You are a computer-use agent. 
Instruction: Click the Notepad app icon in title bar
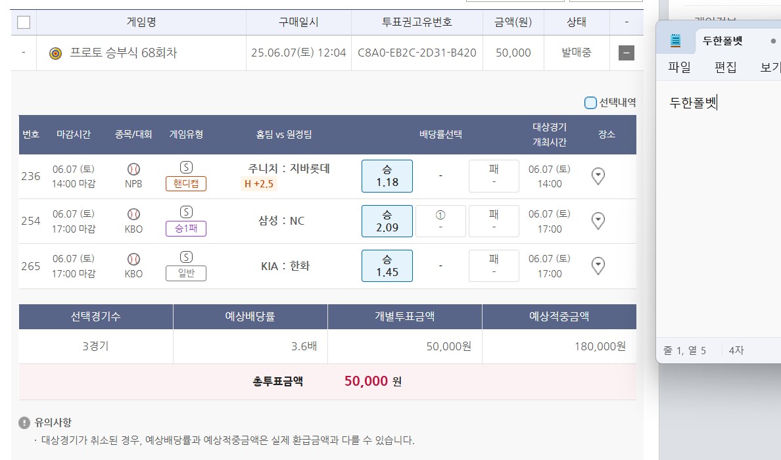pyautogui.click(x=676, y=41)
